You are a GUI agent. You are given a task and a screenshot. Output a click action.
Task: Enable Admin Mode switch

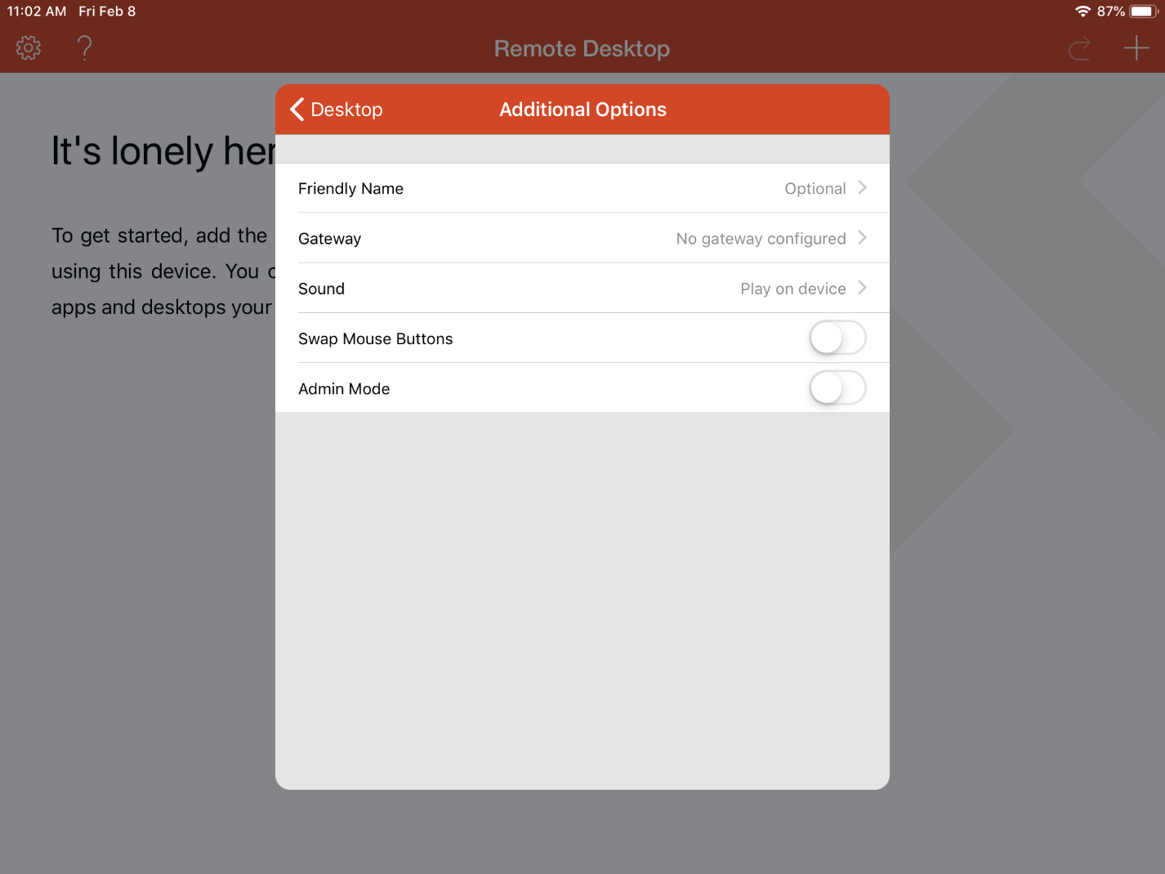pos(837,388)
